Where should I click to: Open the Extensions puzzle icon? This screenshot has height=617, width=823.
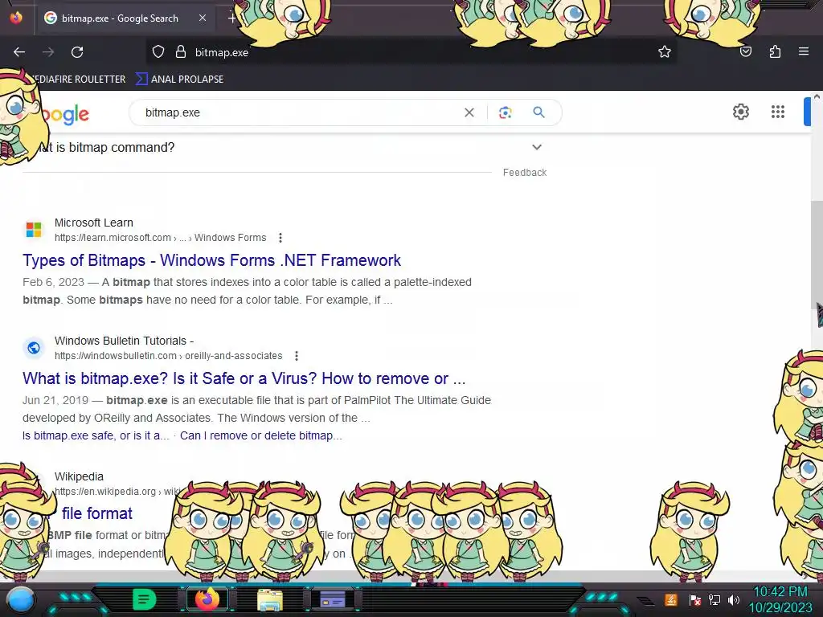(775, 51)
